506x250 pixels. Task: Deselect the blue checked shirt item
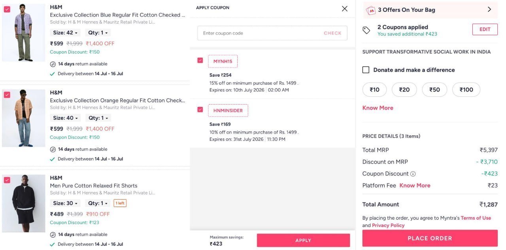(x=7, y=9)
